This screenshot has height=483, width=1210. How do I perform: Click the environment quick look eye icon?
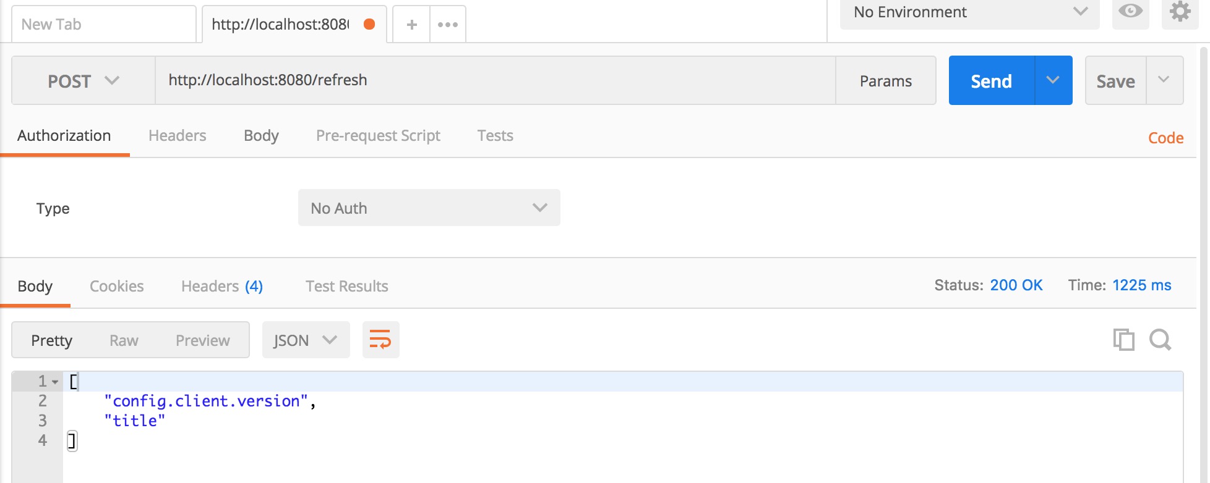coord(1130,12)
